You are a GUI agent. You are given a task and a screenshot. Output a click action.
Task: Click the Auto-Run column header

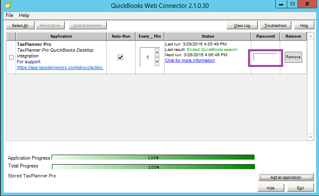121,36
